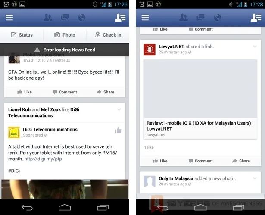Viewport: 265px width, 215px height.
Task: Like the partially visible top post
Action: pos(160,29)
